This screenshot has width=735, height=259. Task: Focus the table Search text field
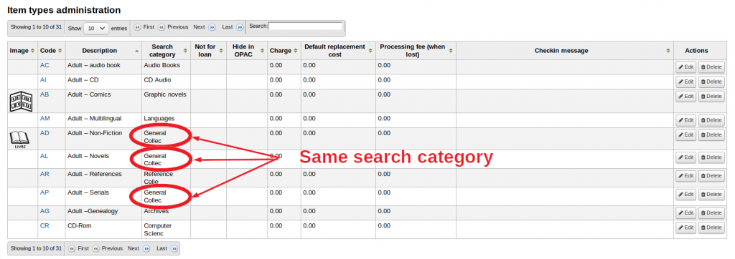coord(305,26)
